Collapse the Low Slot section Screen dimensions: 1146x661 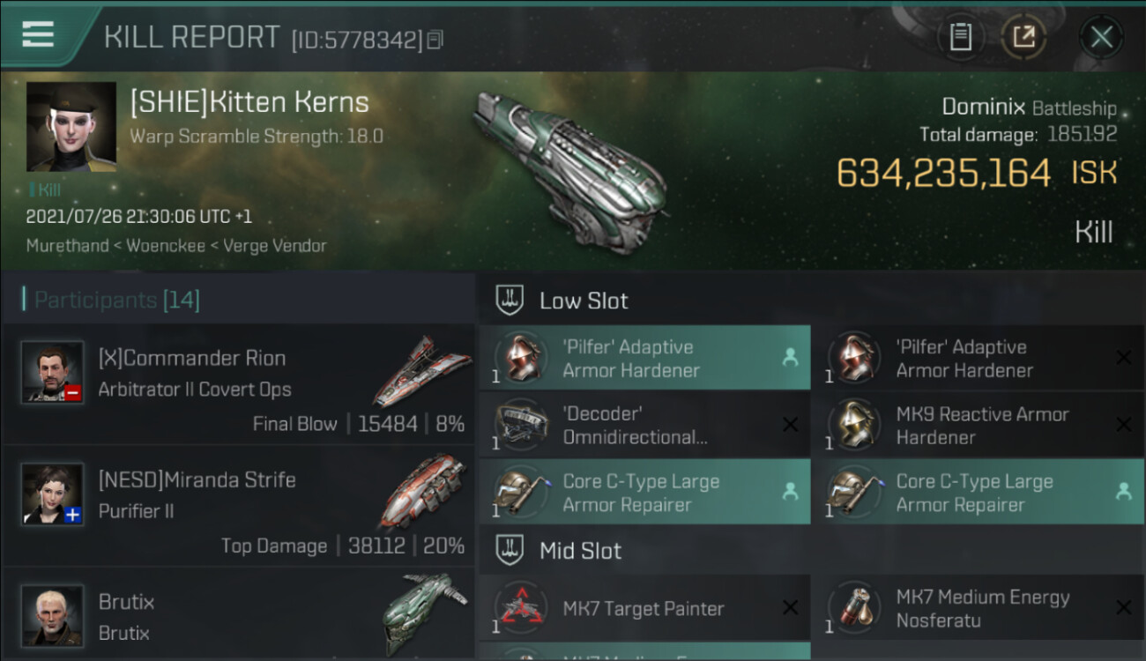point(510,300)
